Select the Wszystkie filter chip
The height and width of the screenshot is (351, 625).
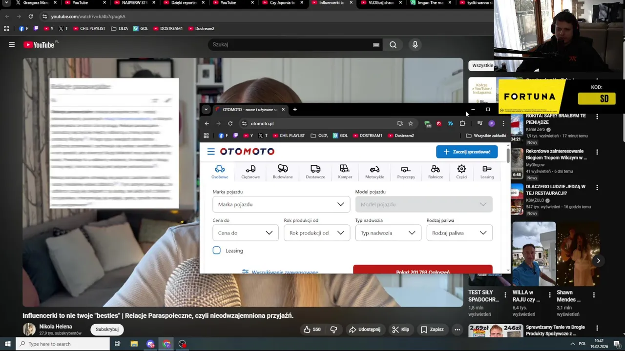(482, 65)
